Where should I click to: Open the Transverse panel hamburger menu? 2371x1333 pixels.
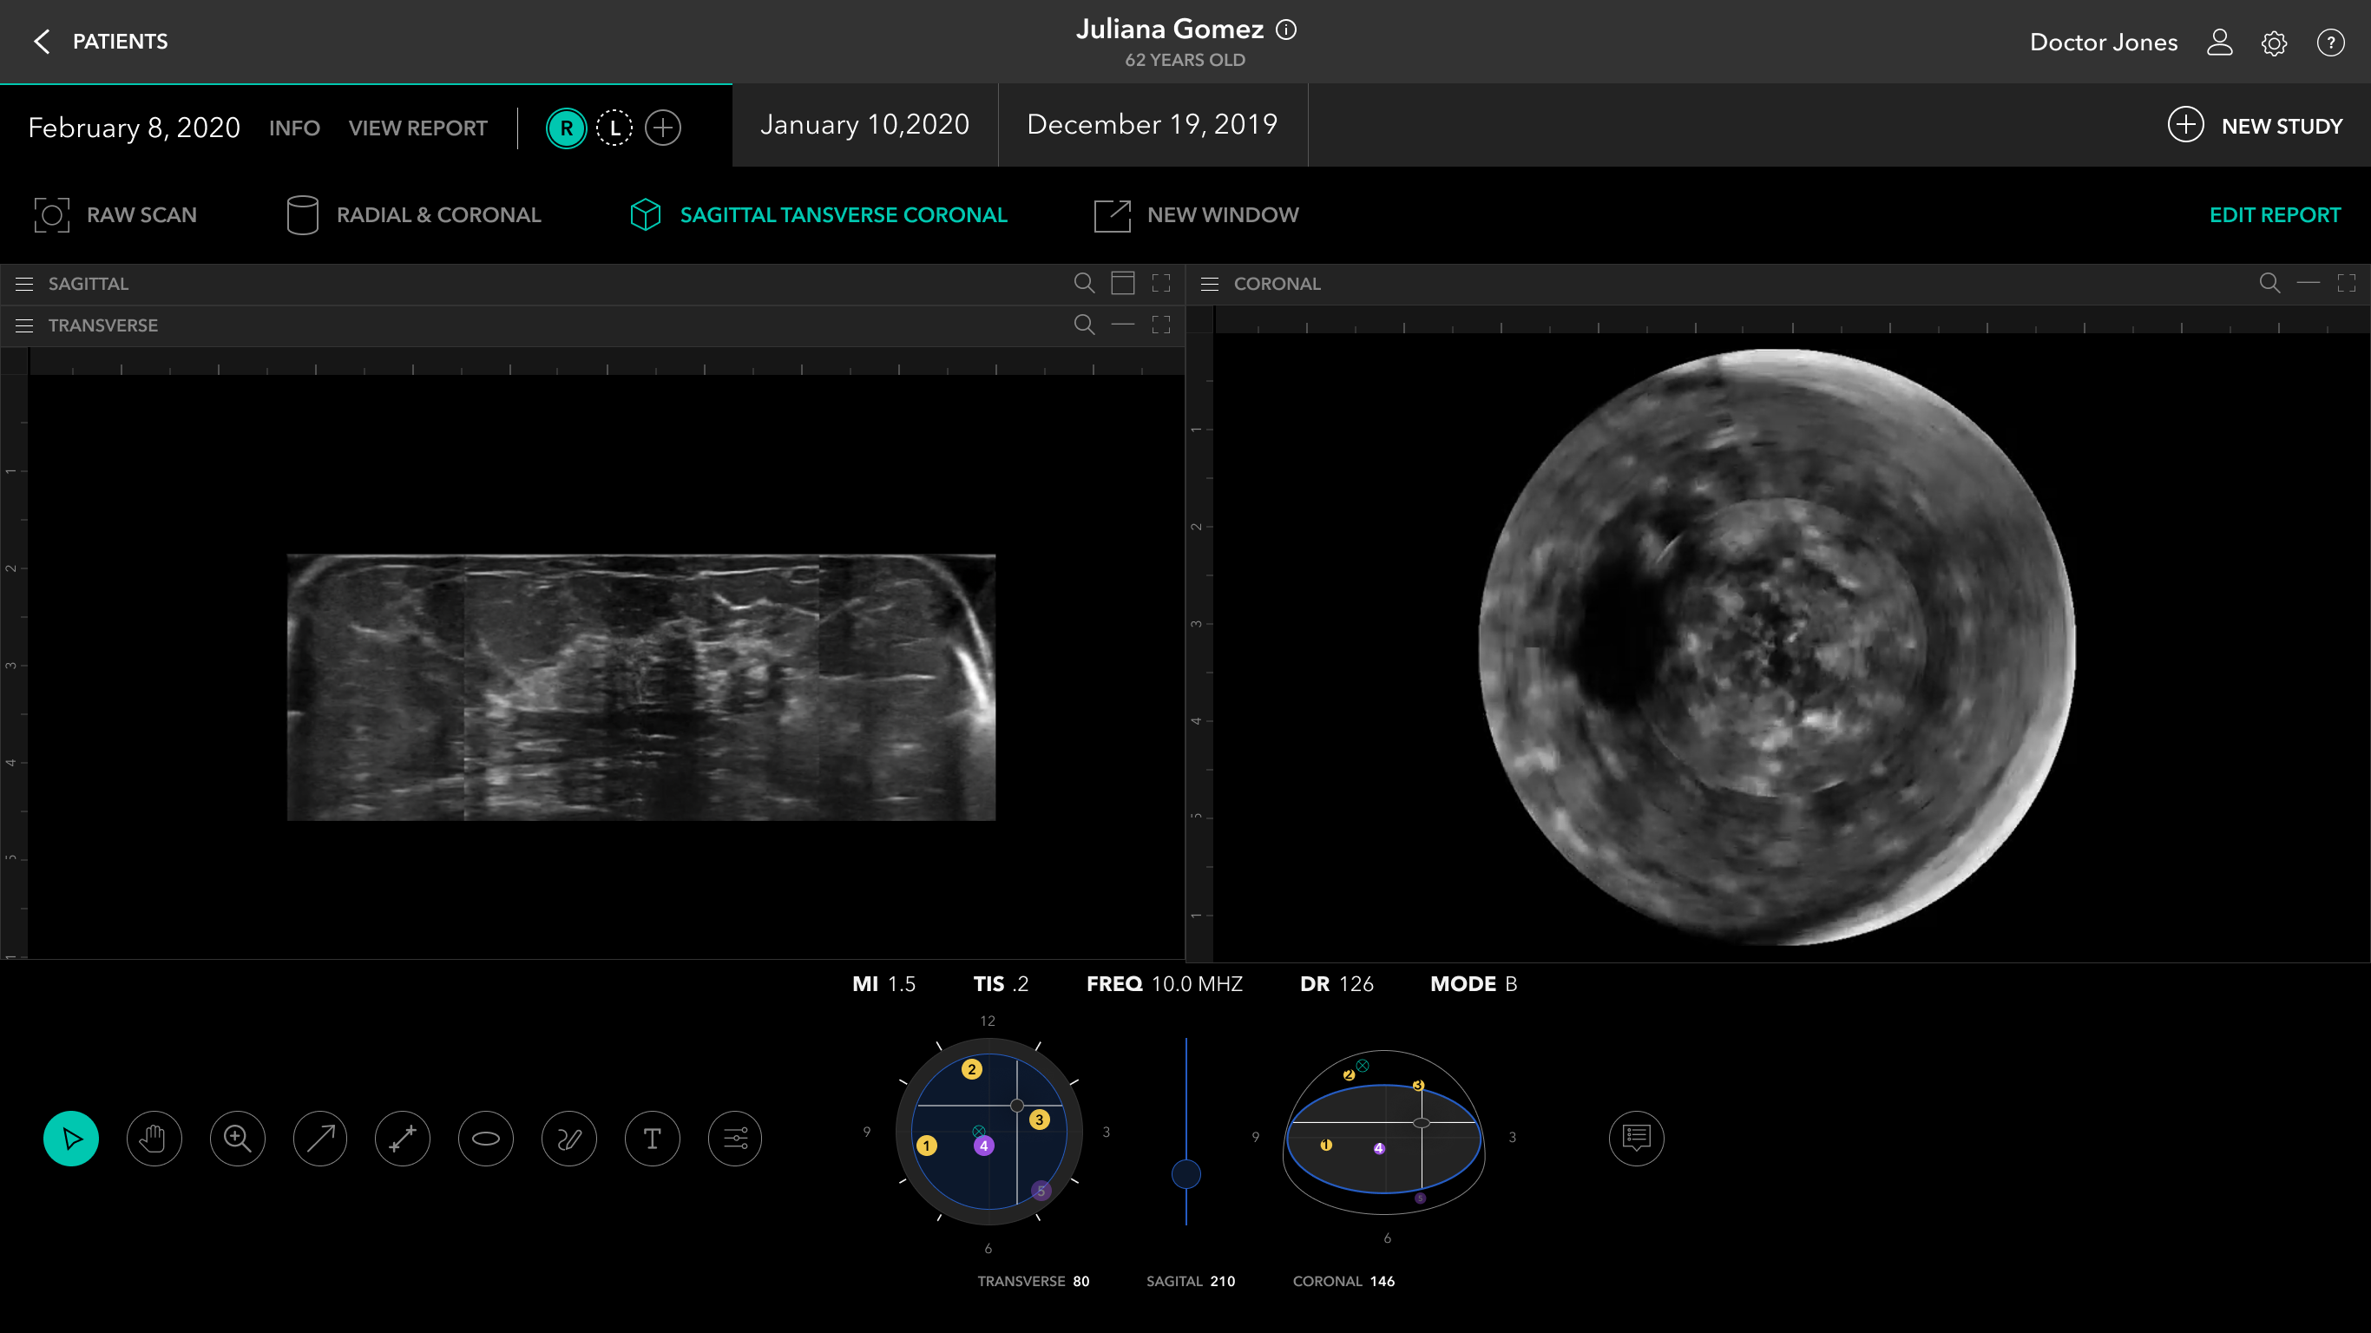click(25, 325)
